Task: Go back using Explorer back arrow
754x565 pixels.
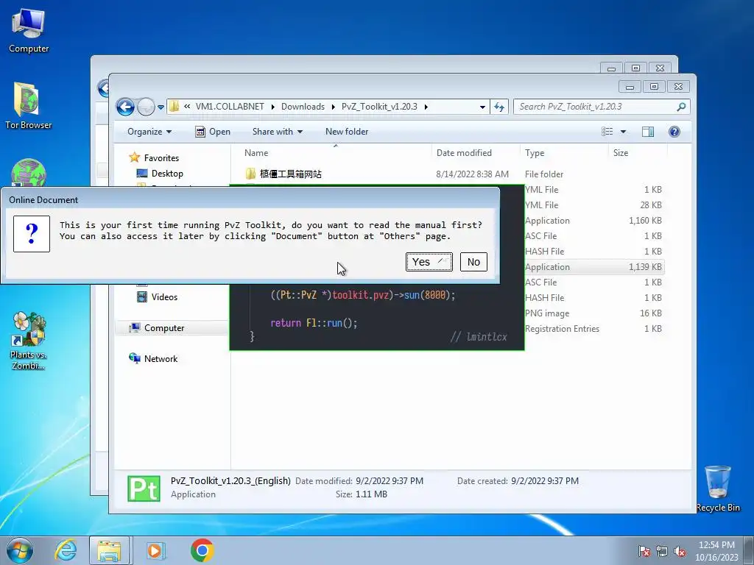Action: (x=125, y=107)
